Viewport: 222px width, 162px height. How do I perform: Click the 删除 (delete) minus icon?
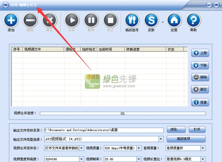coord(30,20)
